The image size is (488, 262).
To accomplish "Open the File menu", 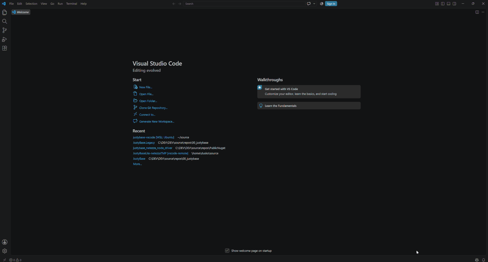I will point(12,4).
